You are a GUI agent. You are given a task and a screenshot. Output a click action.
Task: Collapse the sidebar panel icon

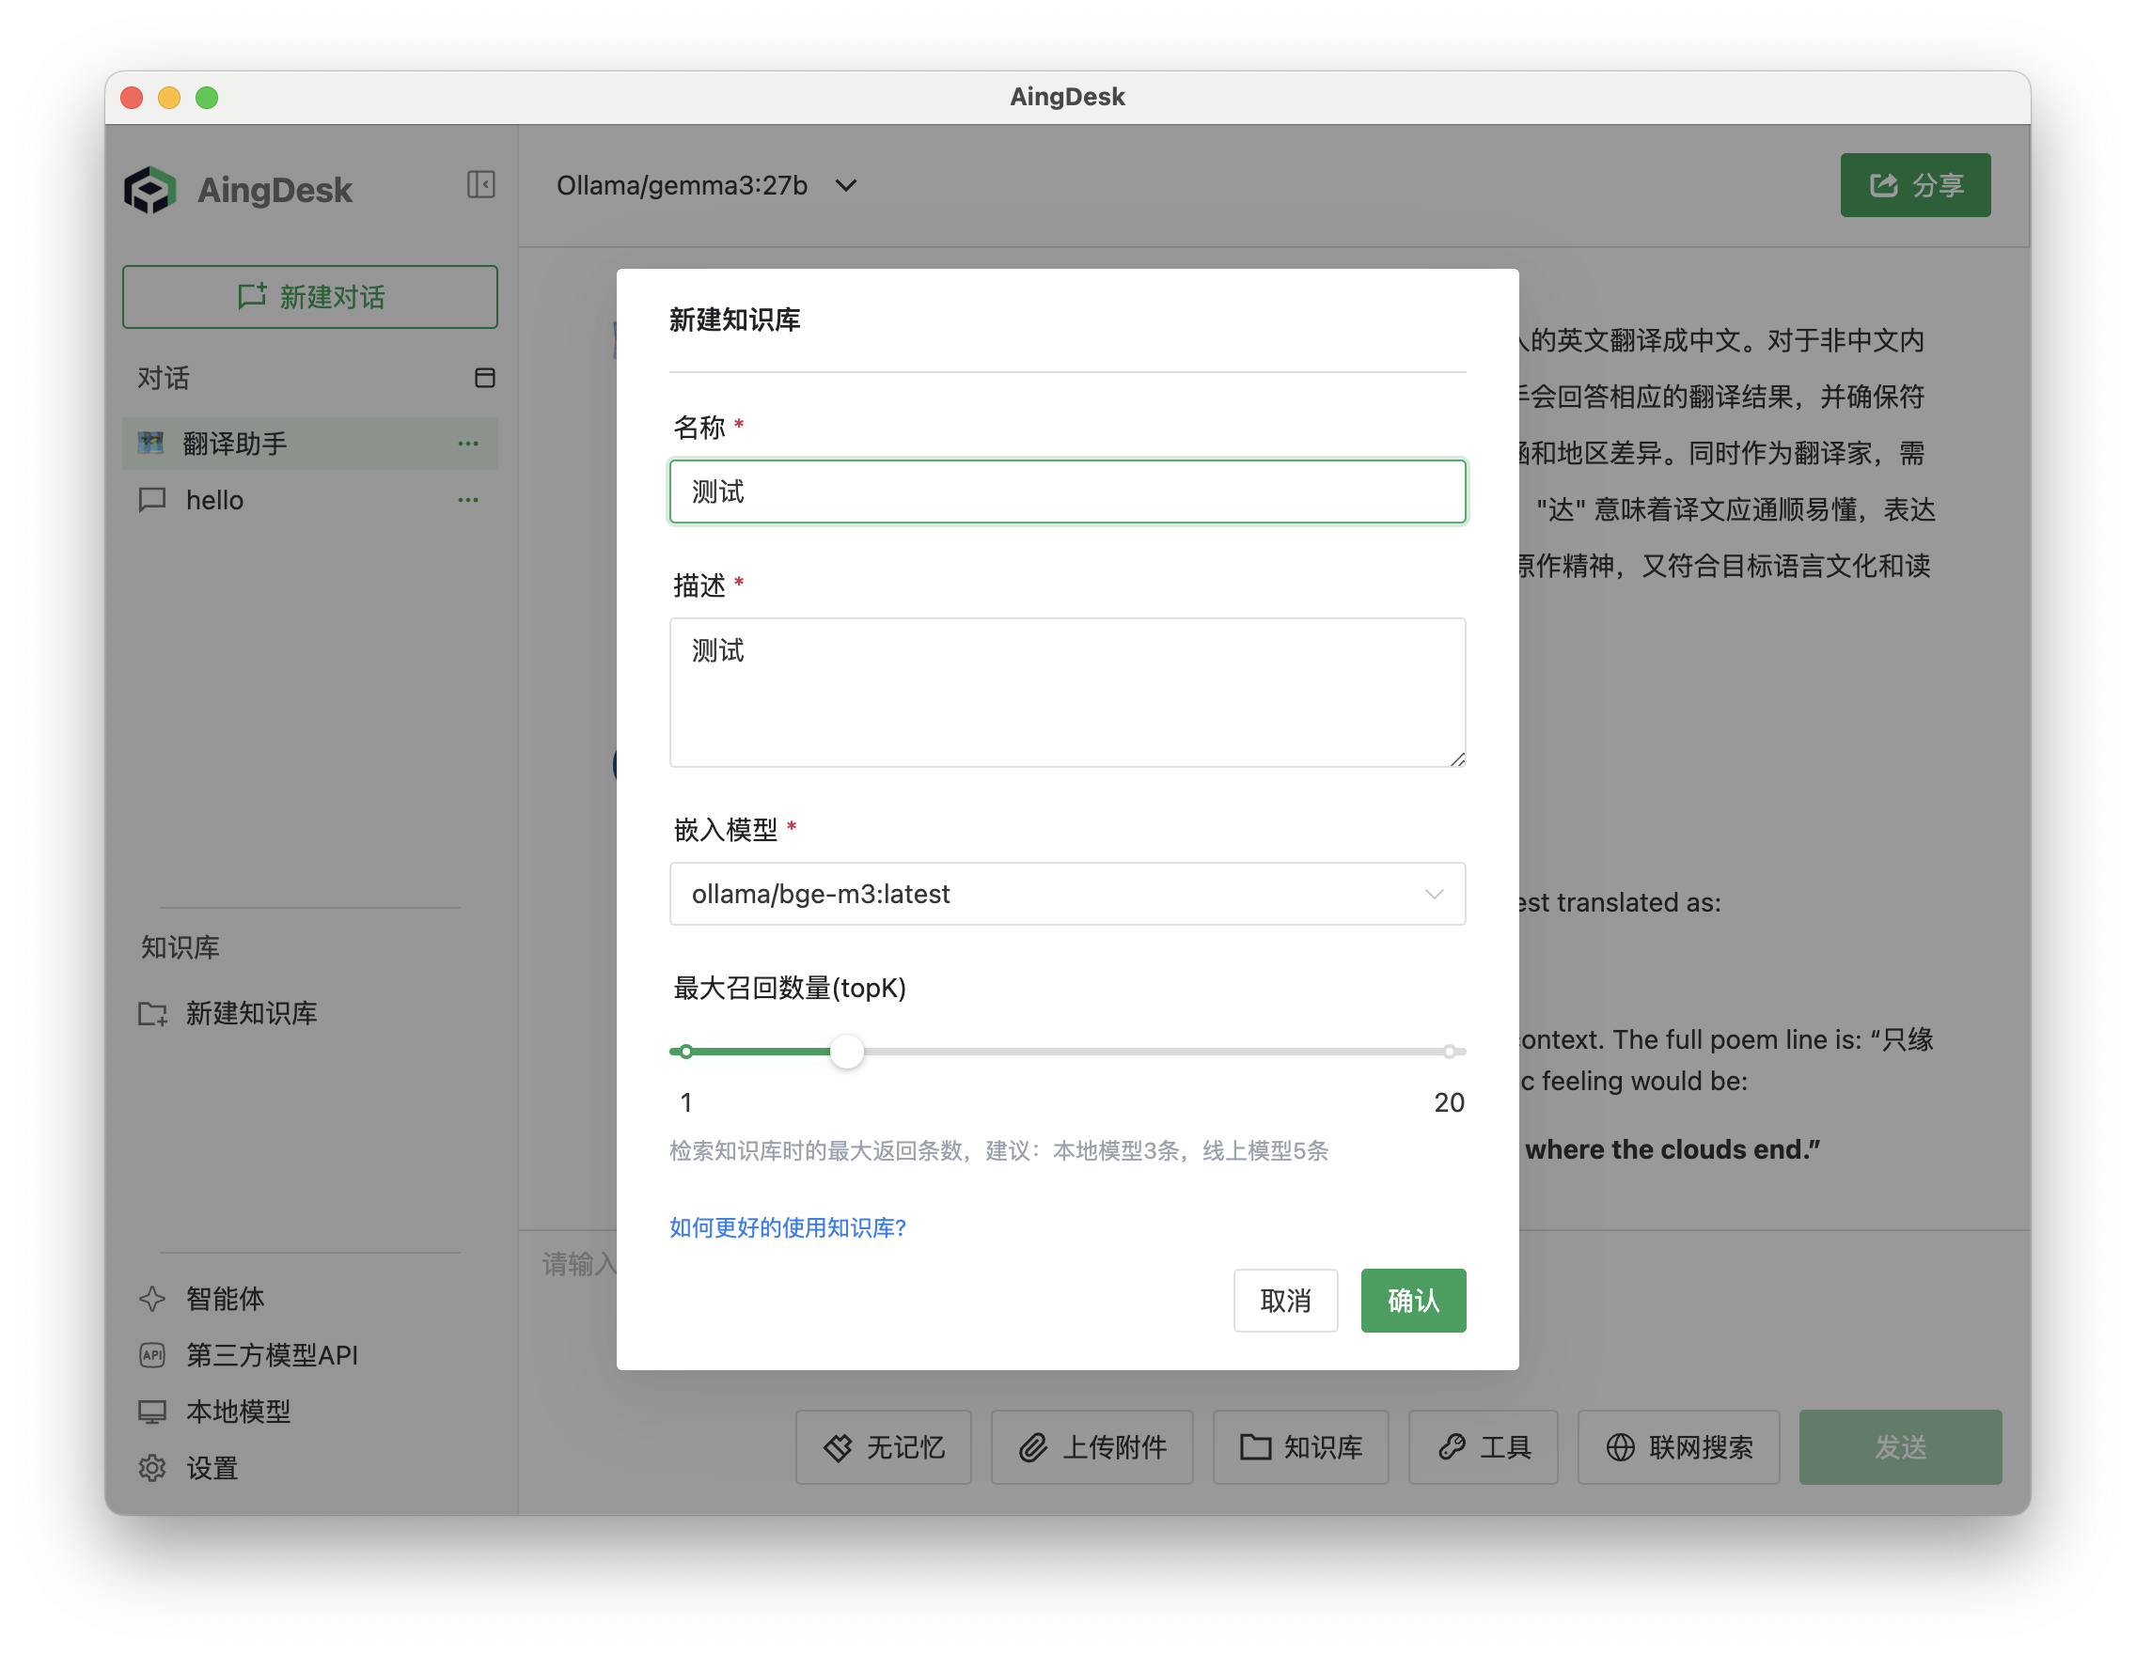(480, 185)
